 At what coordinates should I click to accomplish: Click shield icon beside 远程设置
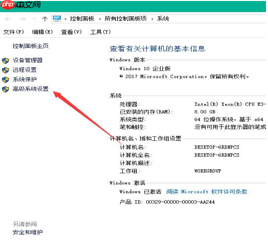point(5,70)
